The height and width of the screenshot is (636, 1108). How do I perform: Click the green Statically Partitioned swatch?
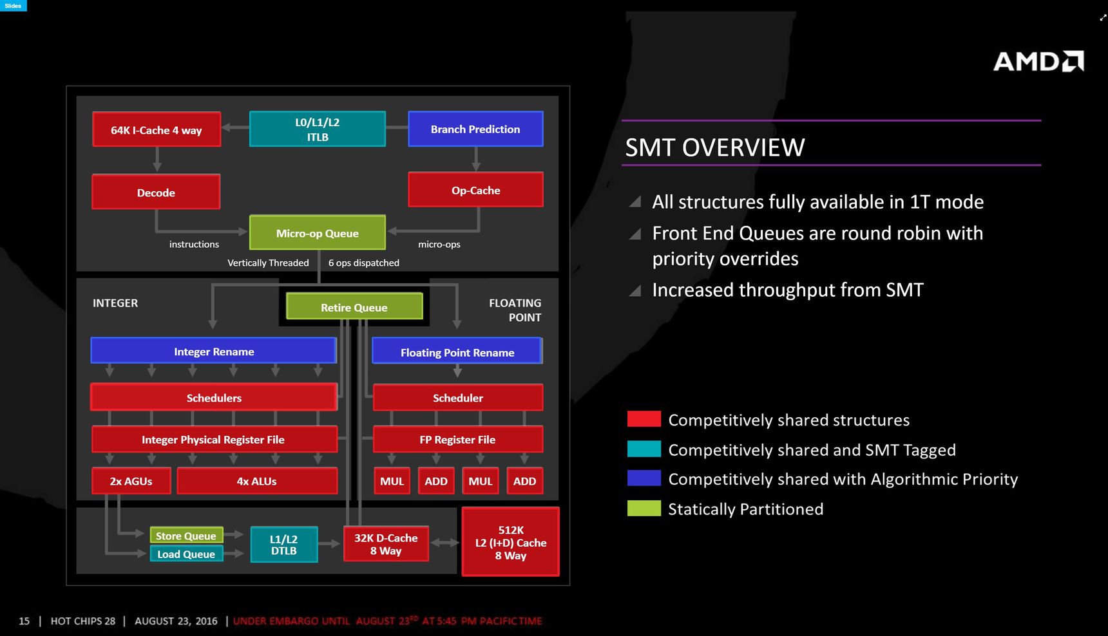pyautogui.click(x=644, y=508)
